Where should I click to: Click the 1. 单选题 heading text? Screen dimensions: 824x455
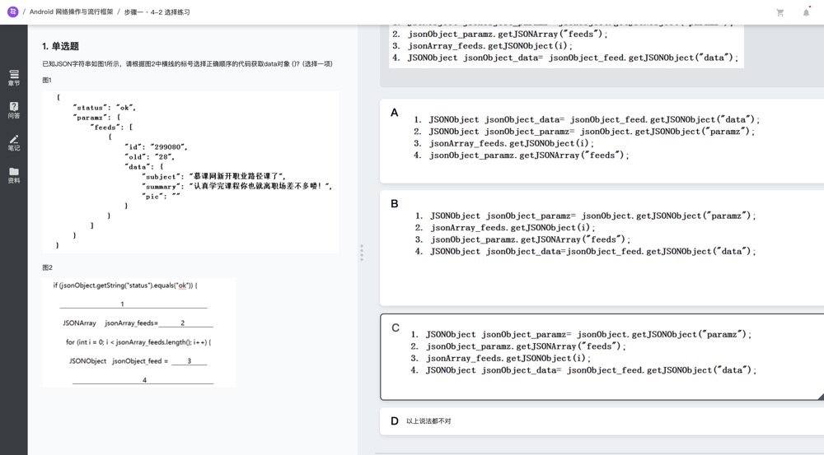pyautogui.click(x=60, y=46)
